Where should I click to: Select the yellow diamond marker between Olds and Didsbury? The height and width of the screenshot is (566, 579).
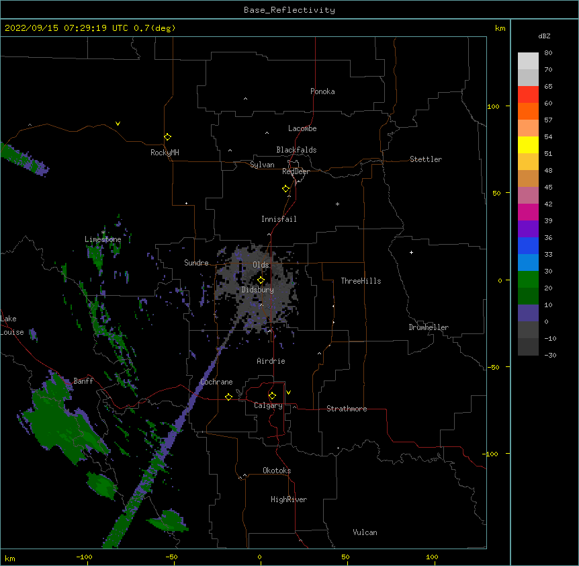(261, 280)
